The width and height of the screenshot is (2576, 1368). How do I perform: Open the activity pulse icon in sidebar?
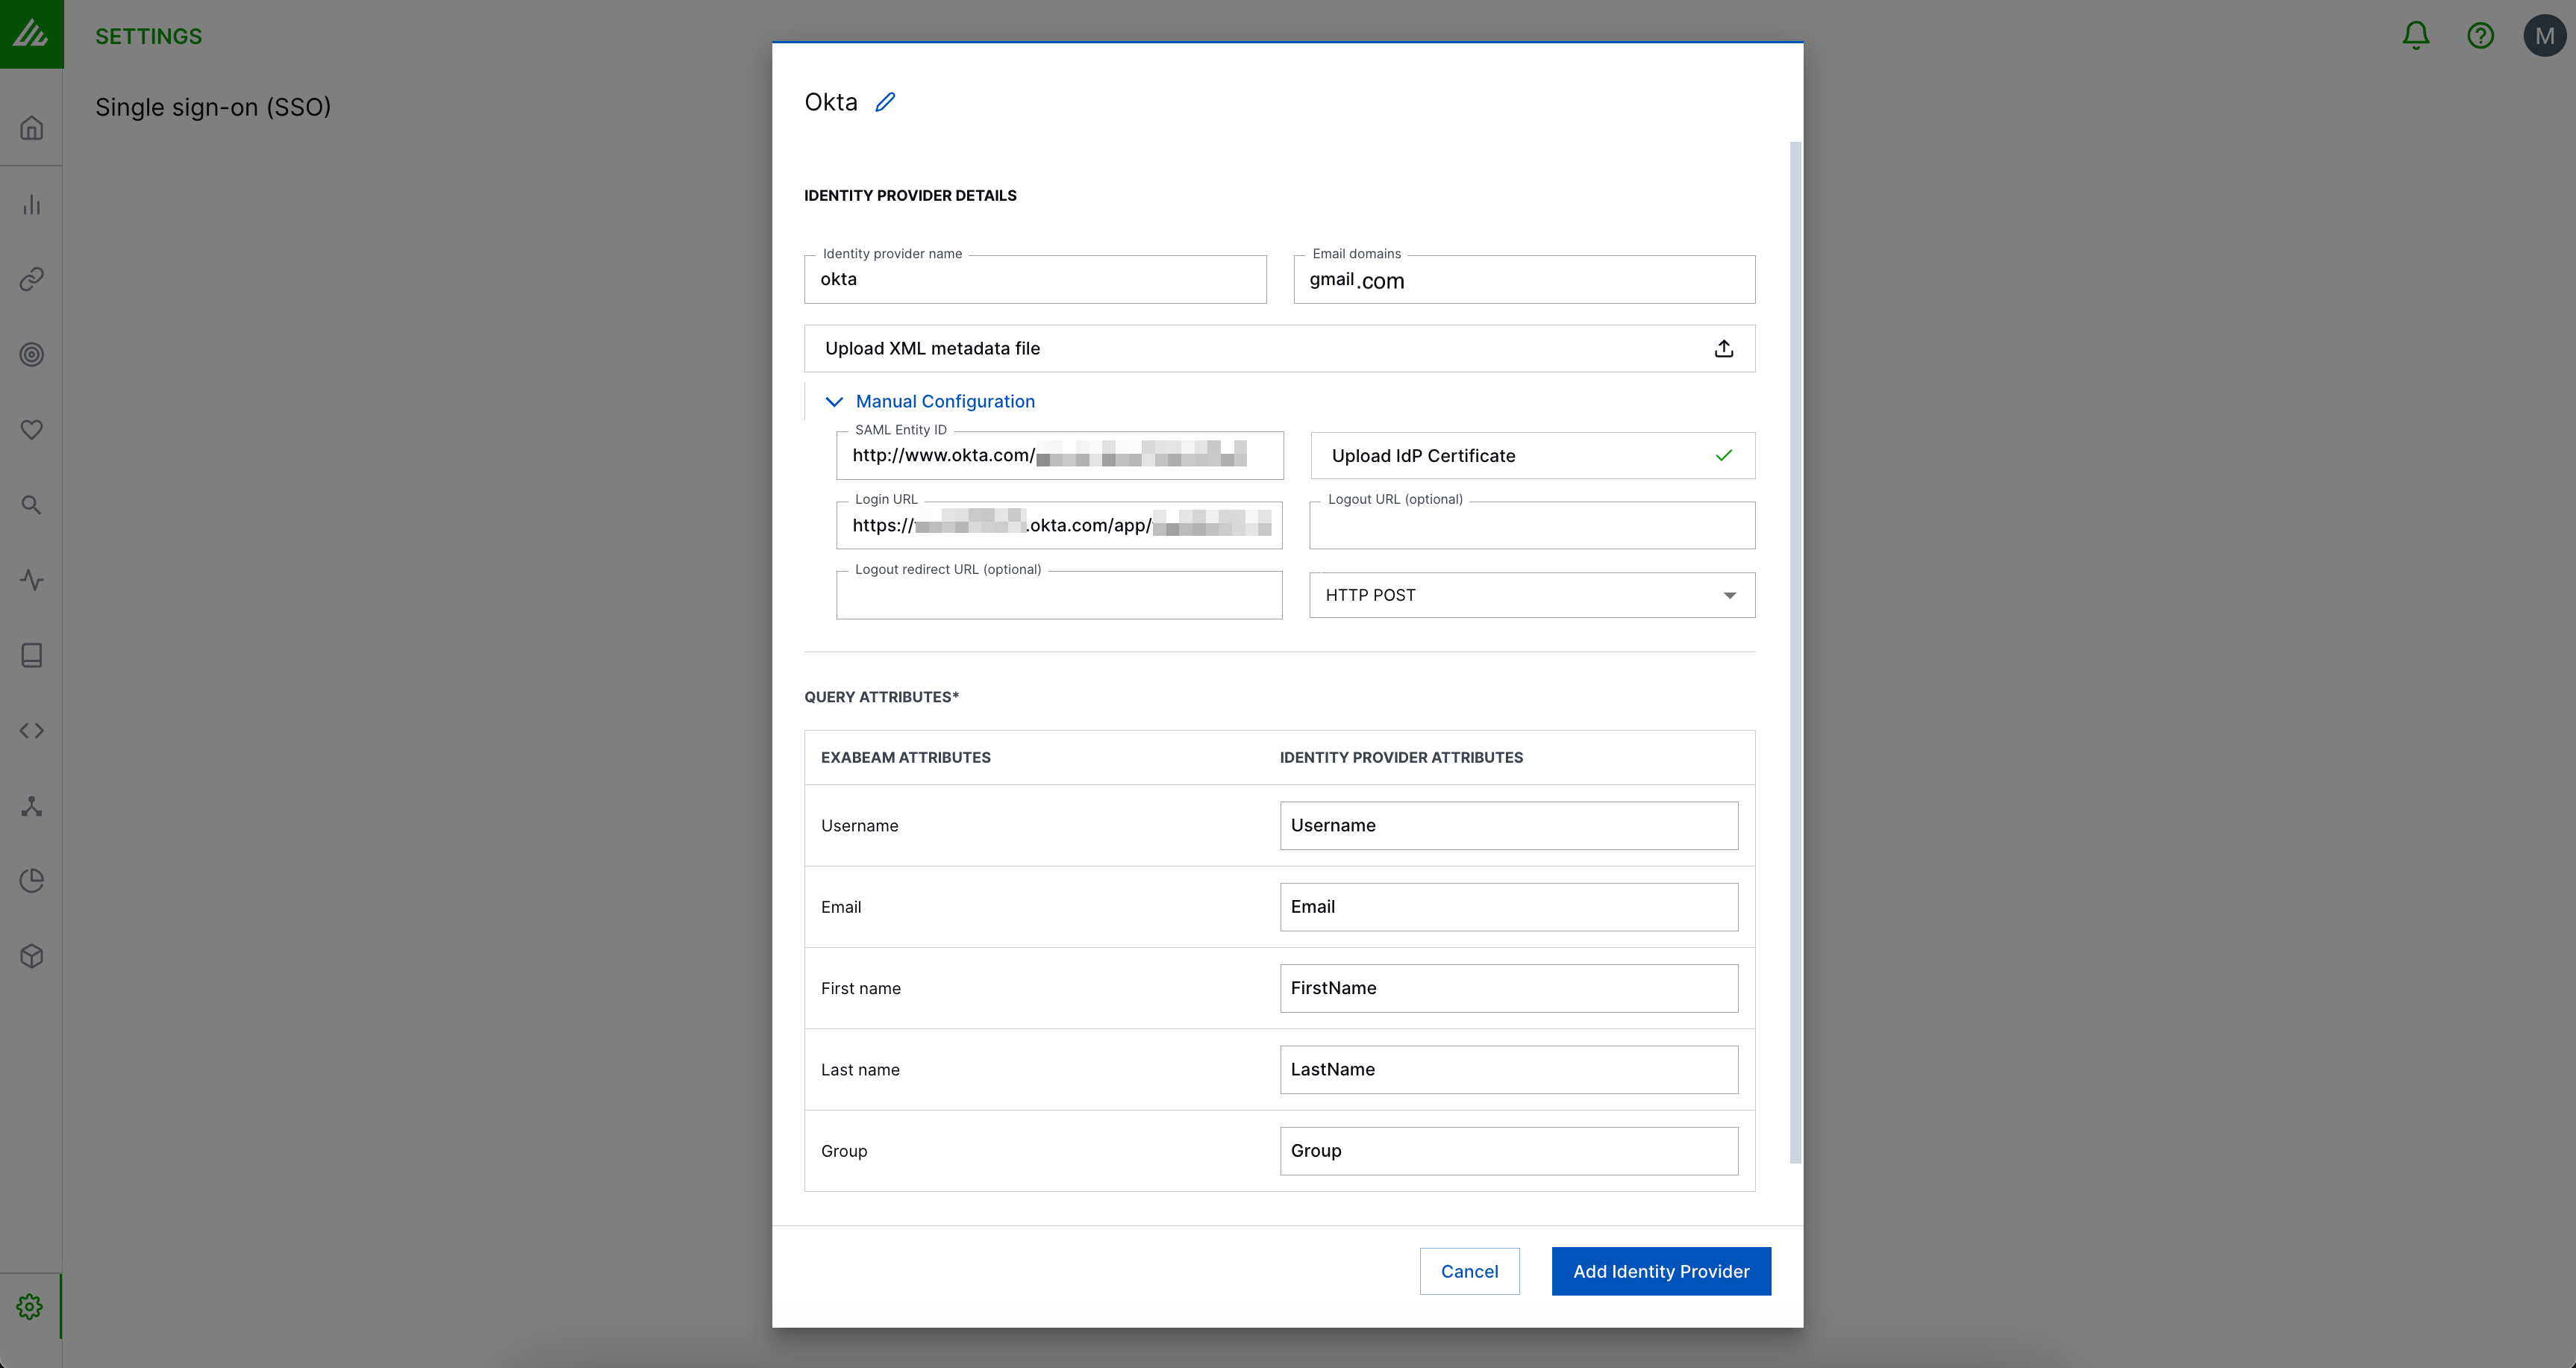click(x=32, y=580)
